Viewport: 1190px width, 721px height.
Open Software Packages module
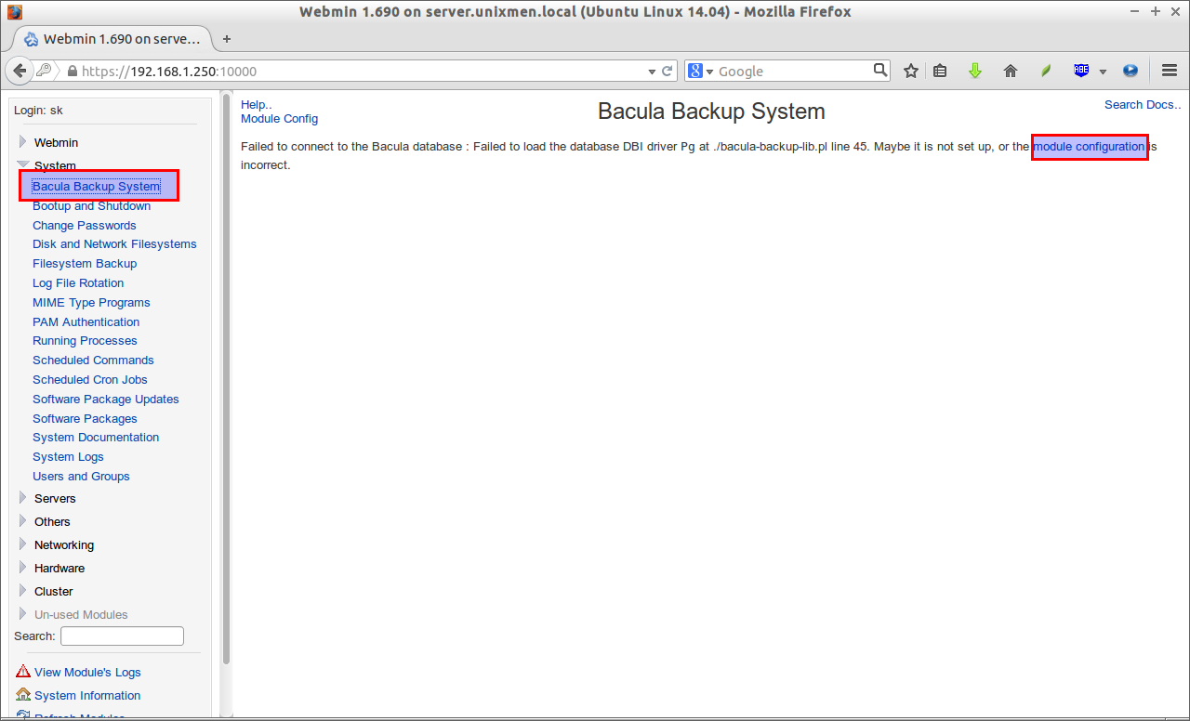[85, 419]
